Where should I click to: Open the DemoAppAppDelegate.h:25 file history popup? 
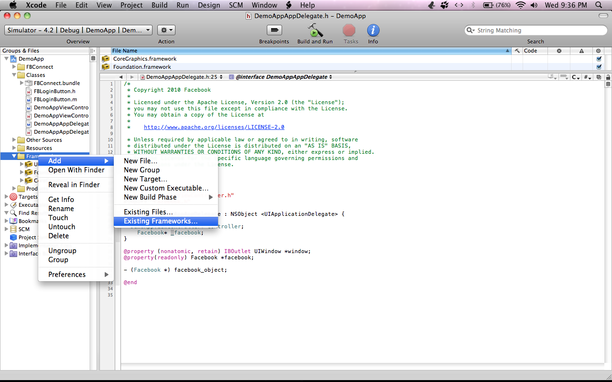pos(182,77)
